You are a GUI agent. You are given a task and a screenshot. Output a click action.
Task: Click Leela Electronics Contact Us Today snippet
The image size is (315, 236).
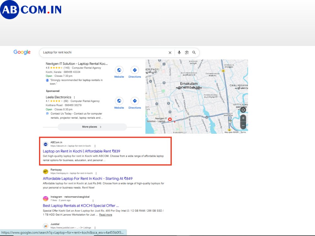coord(77,115)
